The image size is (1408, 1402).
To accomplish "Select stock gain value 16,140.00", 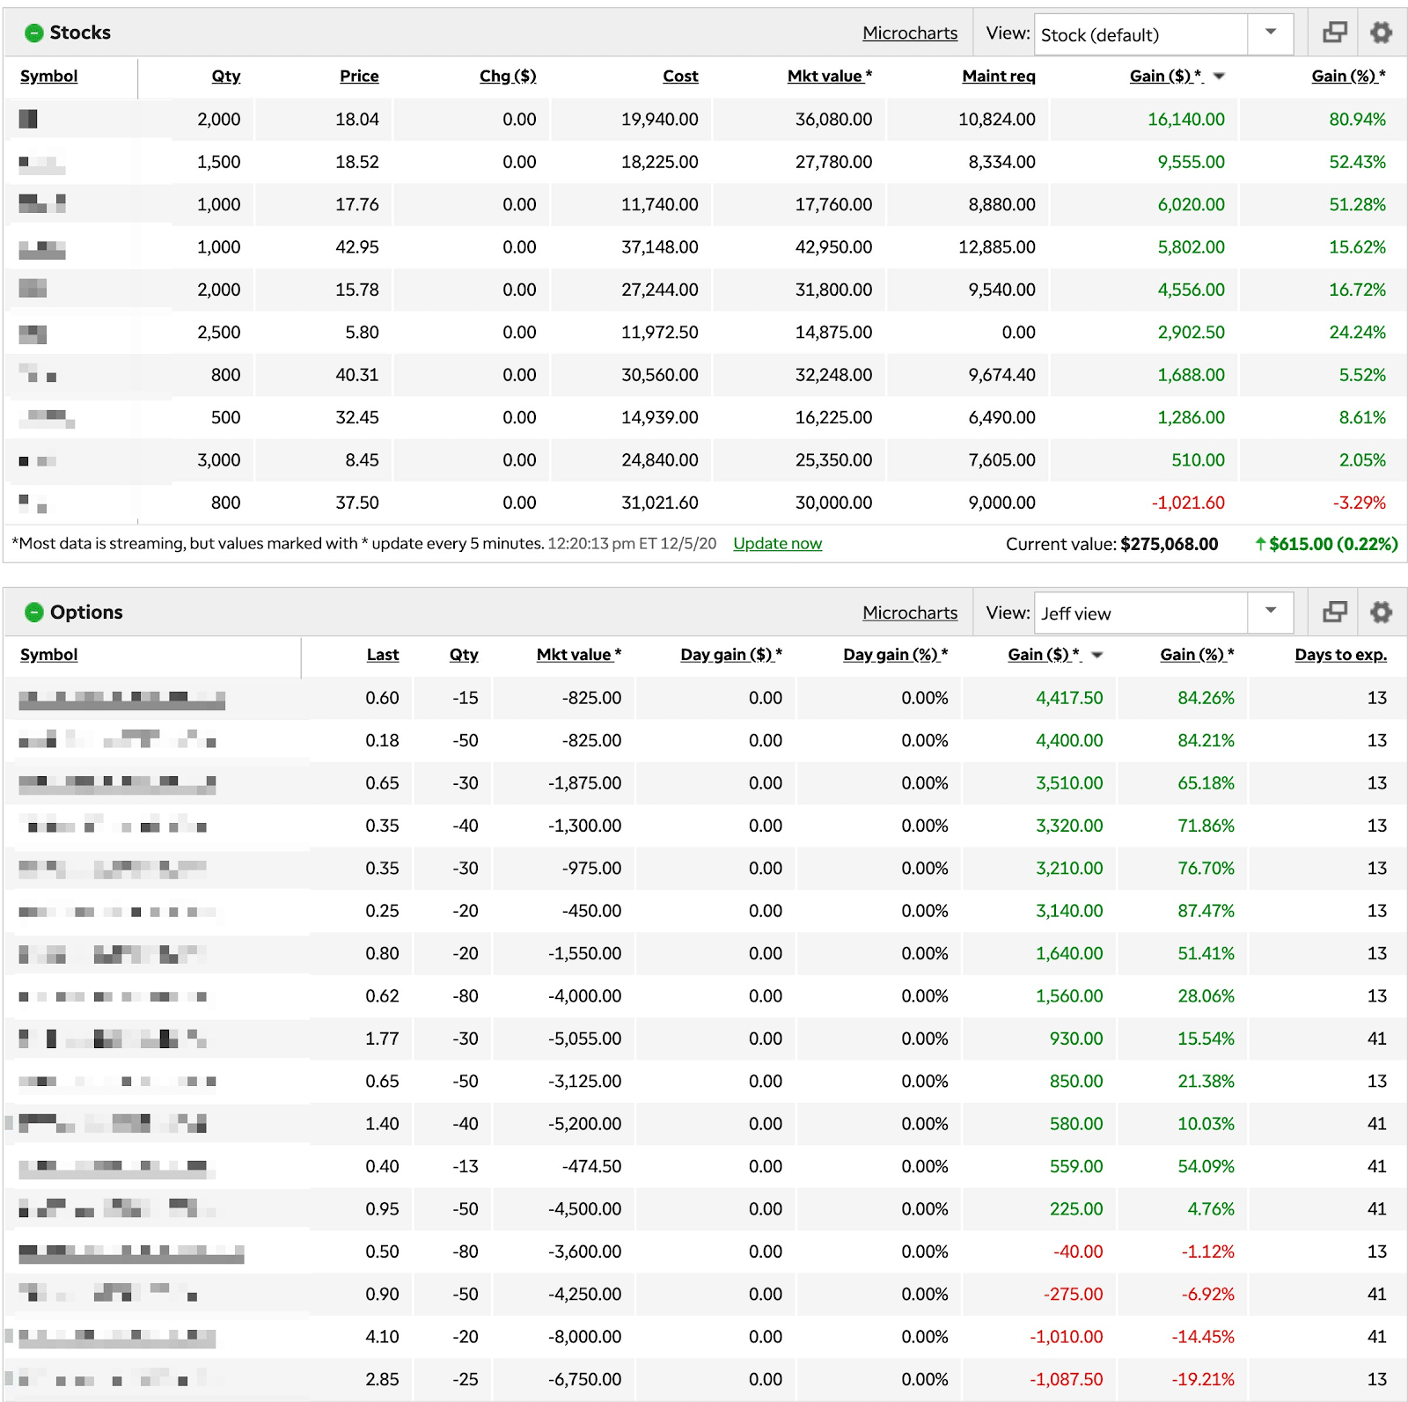I will coord(1185,120).
